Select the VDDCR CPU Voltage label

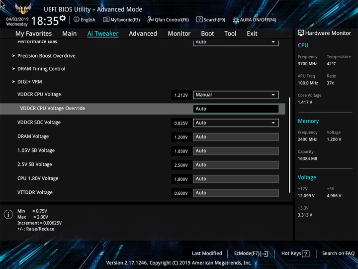click(39, 95)
